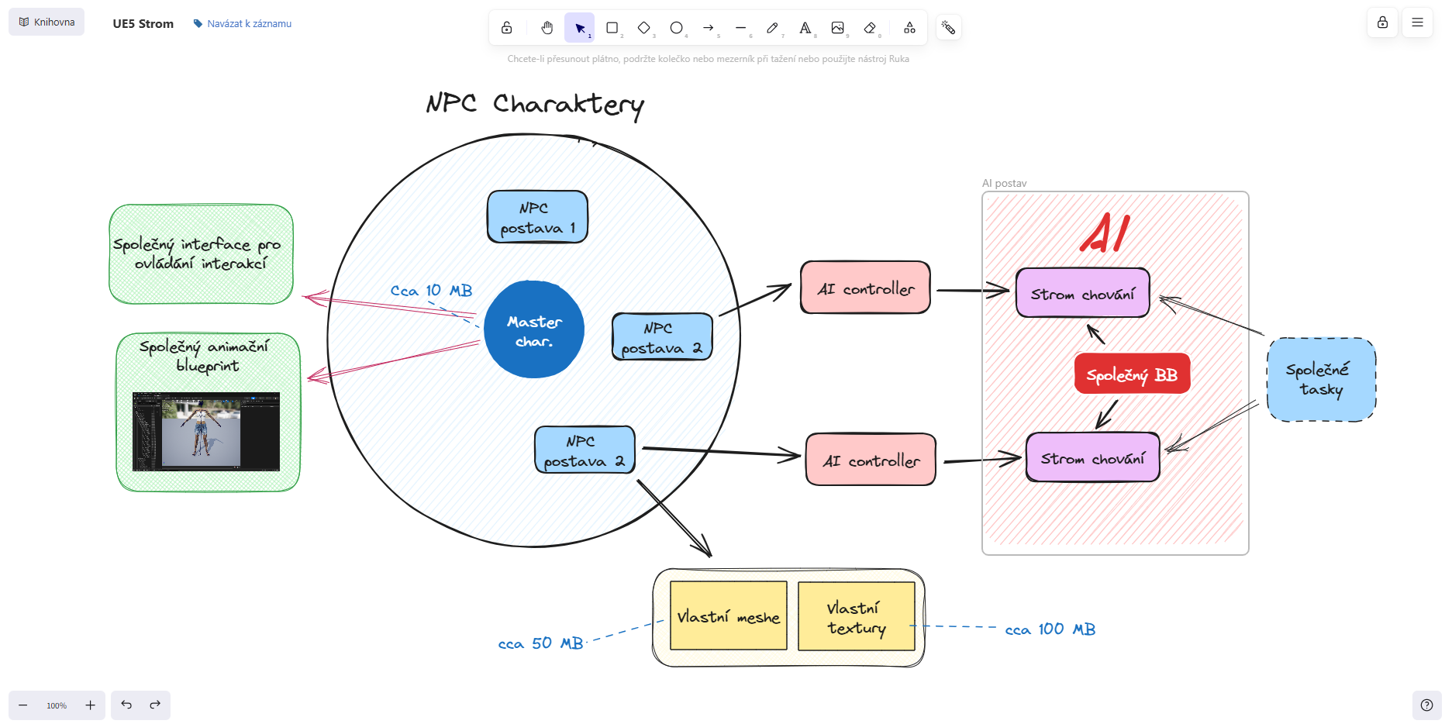This screenshot has height=724, width=1445.
Task: Select the NPC Charaktery title text
Action: pos(535,105)
